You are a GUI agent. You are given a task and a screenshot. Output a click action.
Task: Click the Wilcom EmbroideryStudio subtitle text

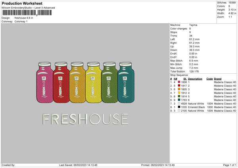pos(28,8)
